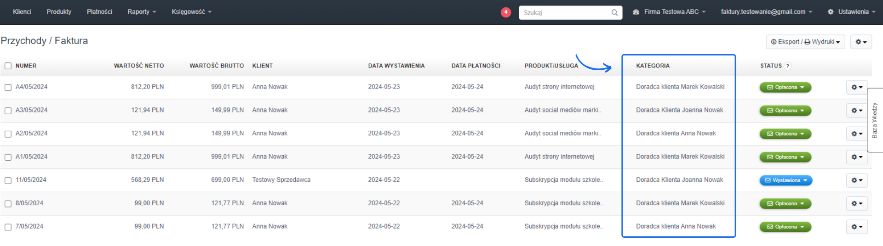The width and height of the screenshot is (883, 246).
Task: Open gear menu for invoice A4/05/2024
Action: click(856, 87)
